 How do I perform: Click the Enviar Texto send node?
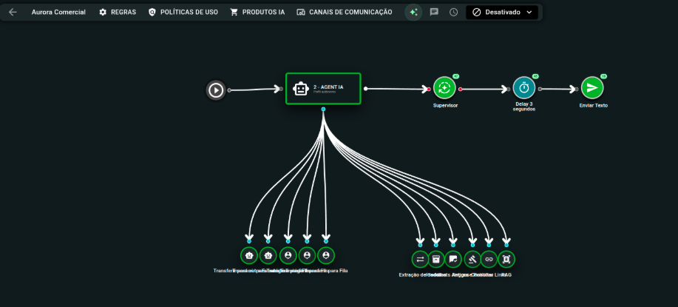(591, 88)
